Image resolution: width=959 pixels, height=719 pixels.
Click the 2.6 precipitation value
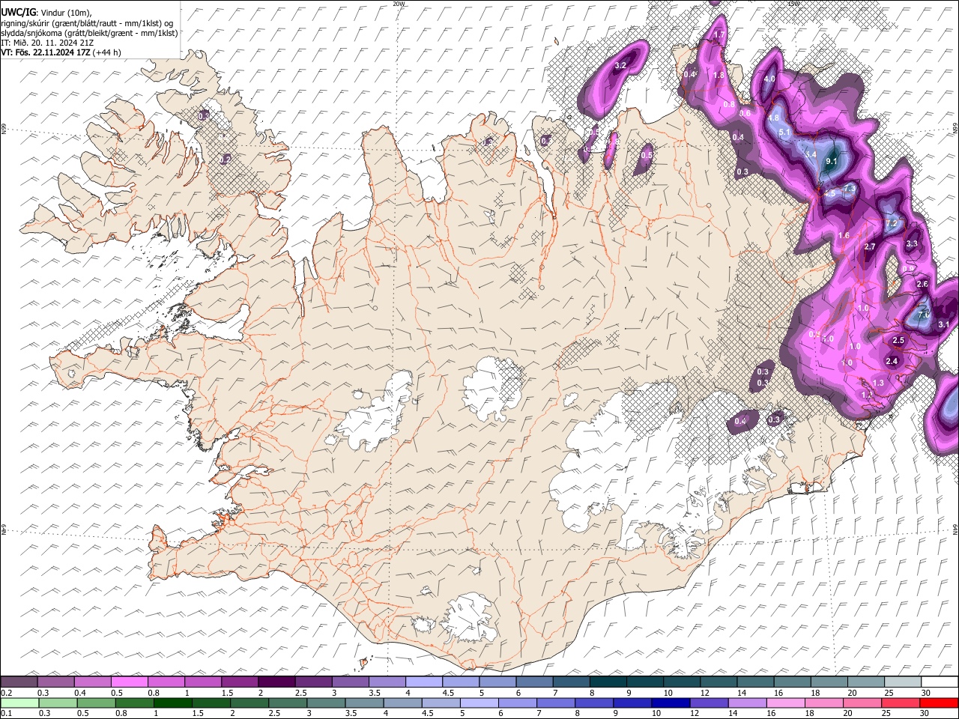pyautogui.click(x=922, y=284)
